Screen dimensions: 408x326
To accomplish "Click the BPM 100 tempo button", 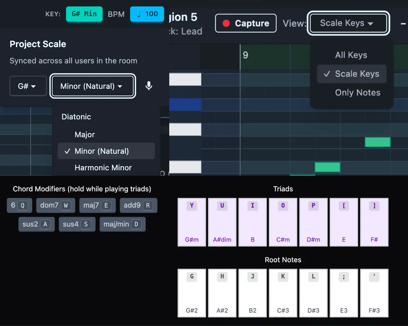I will (147, 14).
